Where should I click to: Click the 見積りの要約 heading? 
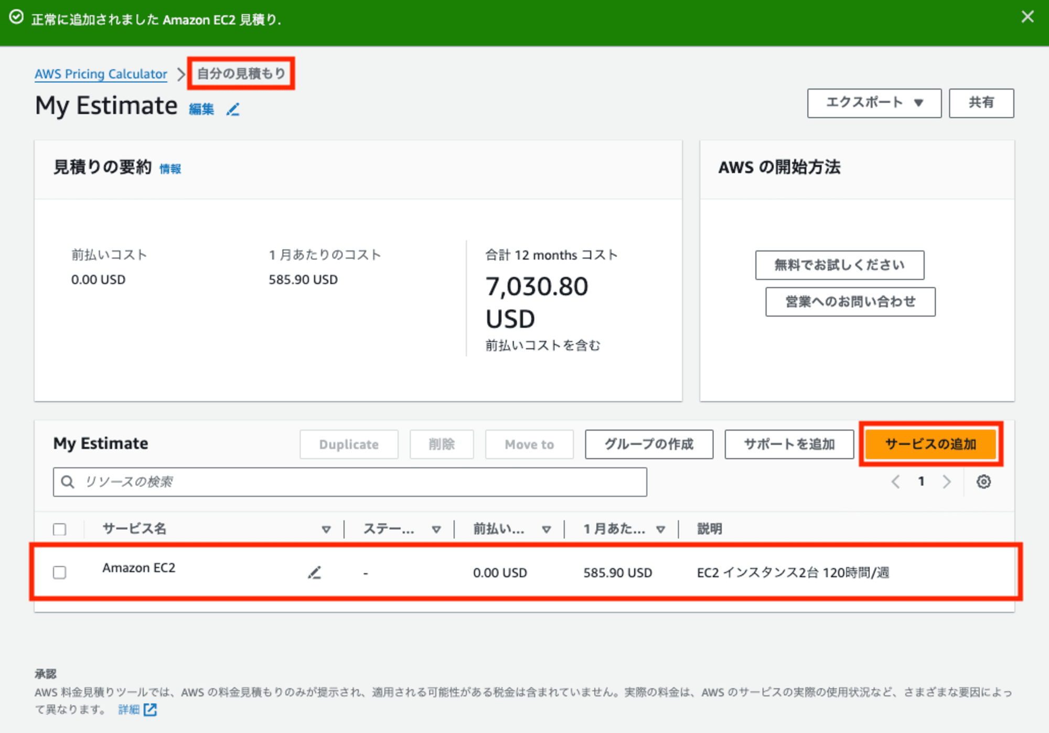(103, 168)
